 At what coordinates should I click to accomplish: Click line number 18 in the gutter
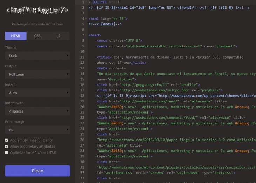[82, 96]
